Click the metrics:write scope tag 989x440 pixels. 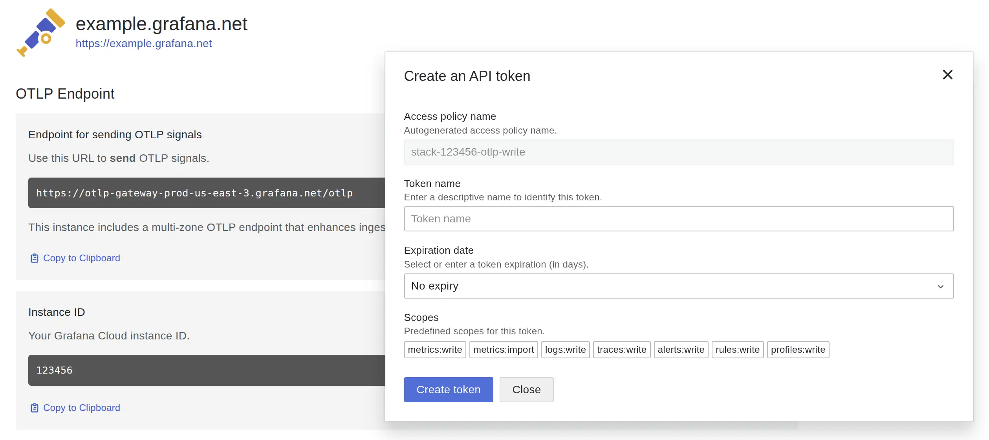click(x=434, y=350)
